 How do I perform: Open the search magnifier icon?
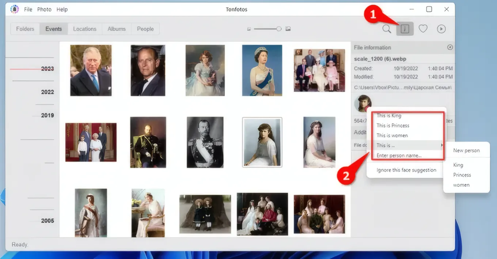click(x=387, y=28)
